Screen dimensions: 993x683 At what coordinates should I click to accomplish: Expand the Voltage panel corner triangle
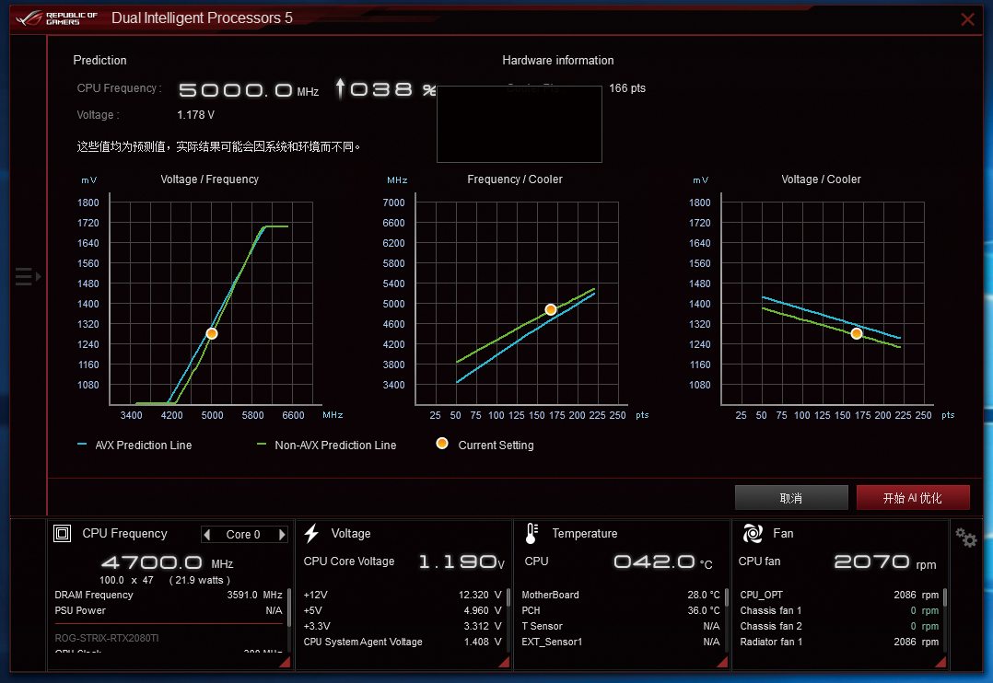503,661
